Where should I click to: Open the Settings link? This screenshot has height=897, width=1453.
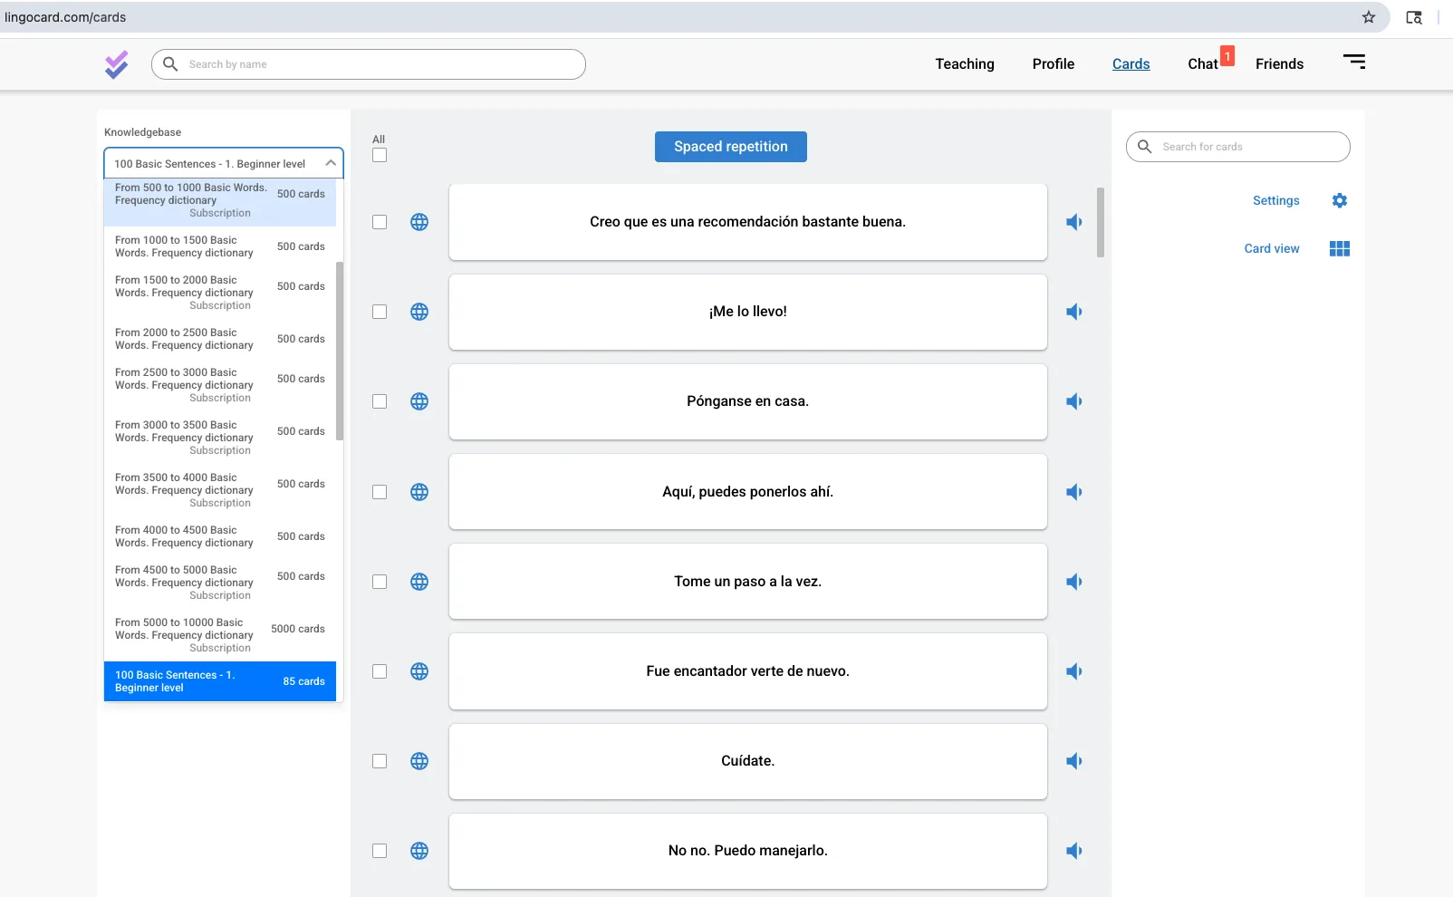(x=1276, y=200)
